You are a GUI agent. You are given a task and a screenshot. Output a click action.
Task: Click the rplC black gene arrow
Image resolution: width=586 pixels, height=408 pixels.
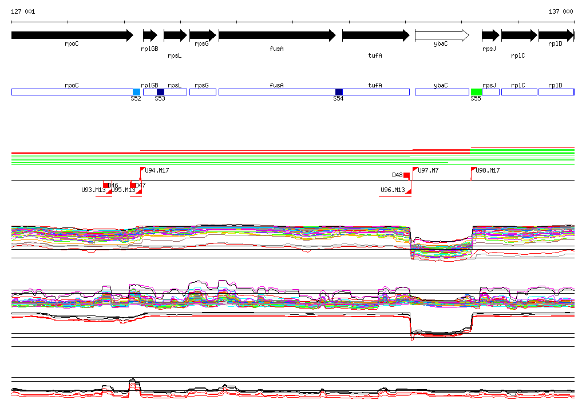(519, 35)
